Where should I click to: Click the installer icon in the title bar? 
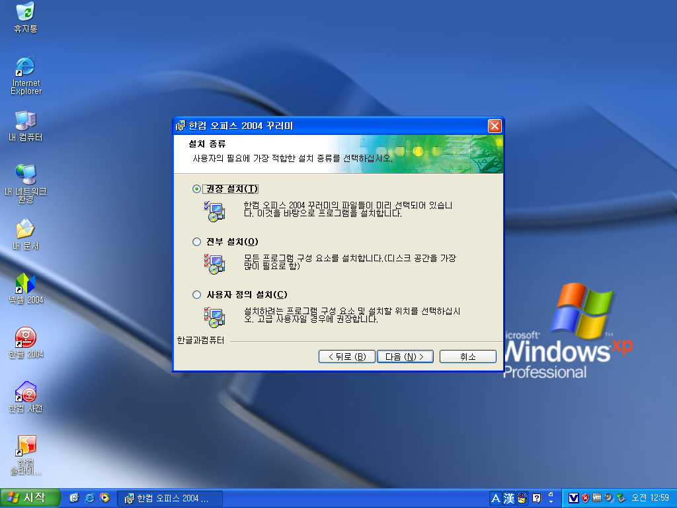coord(180,126)
